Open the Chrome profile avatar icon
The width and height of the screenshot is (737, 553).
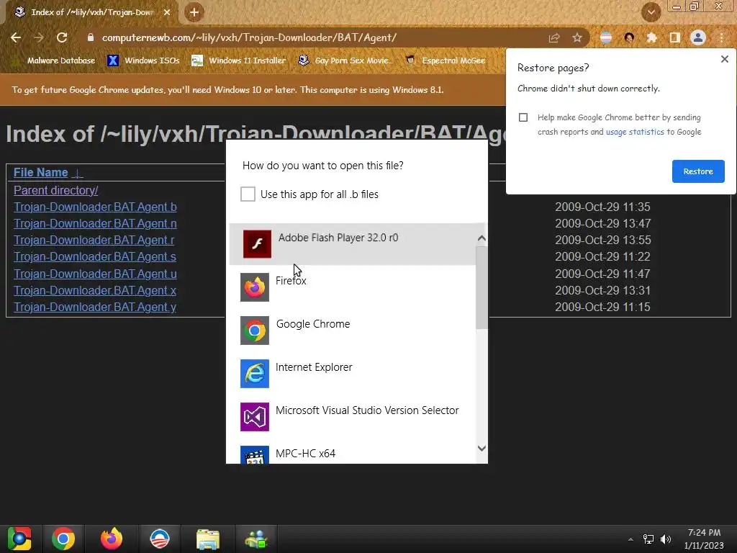698,37
